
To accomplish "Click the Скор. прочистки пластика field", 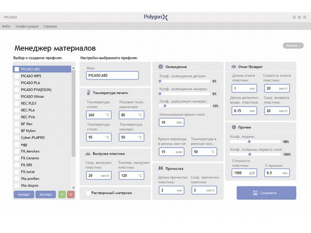I will click(204, 190).
